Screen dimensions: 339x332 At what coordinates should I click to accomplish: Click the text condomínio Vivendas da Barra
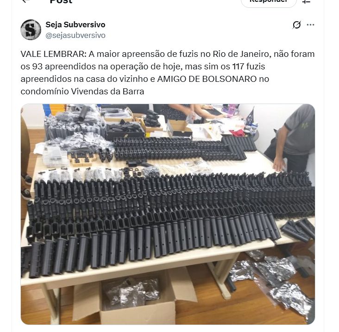point(82,92)
